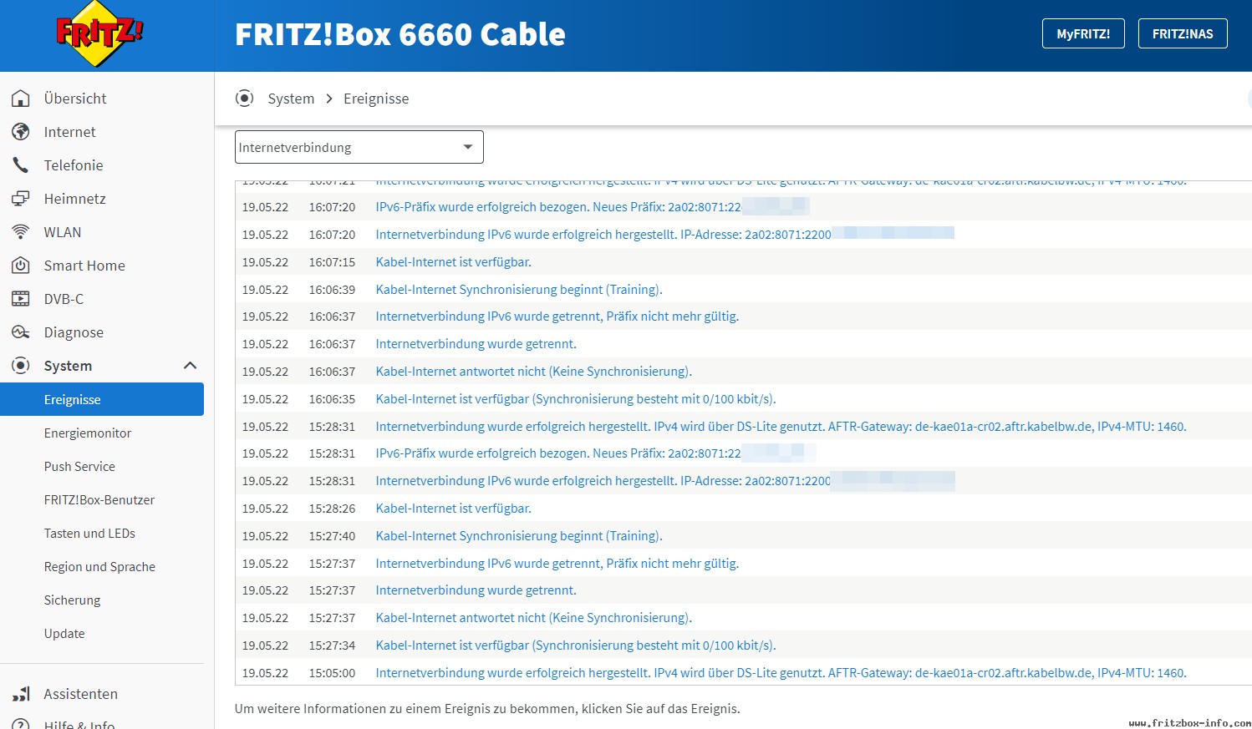Click the Assistenten icon

[x=21, y=694]
